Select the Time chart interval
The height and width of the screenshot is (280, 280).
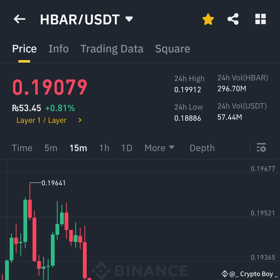22,148
